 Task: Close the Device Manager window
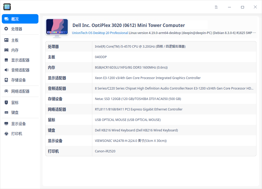(255, 7)
